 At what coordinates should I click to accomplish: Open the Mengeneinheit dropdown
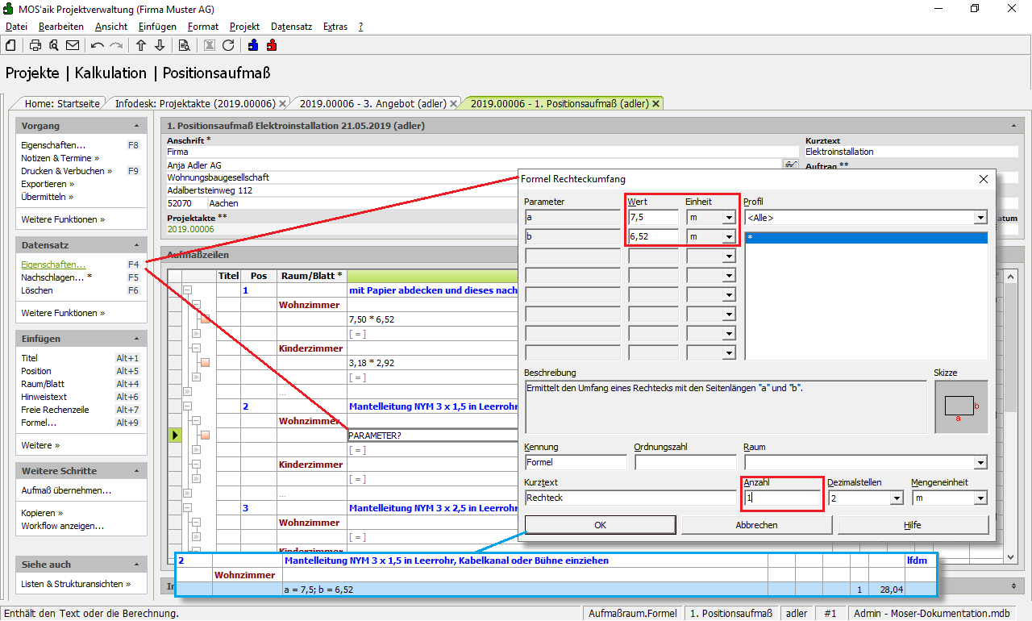click(980, 498)
